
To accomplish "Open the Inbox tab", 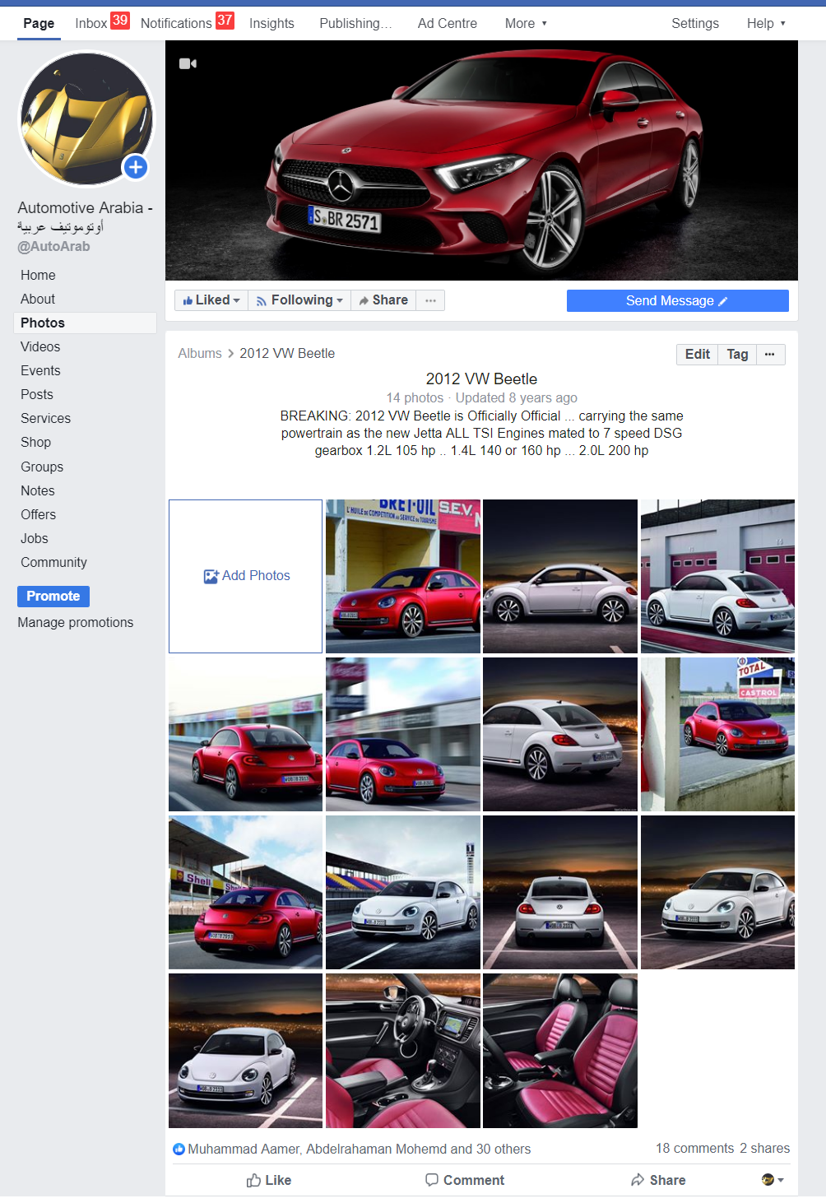I will click(x=101, y=22).
